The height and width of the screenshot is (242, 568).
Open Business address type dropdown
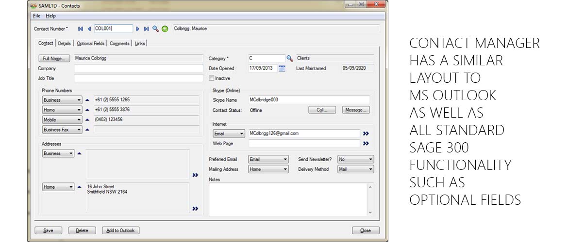point(58,153)
